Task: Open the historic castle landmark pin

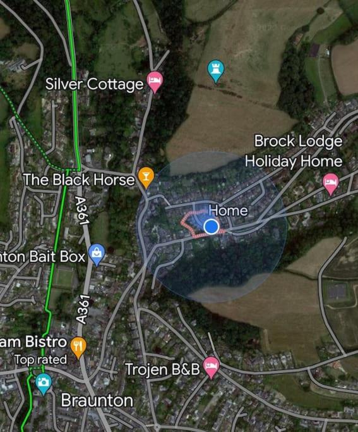Action: tap(215, 70)
